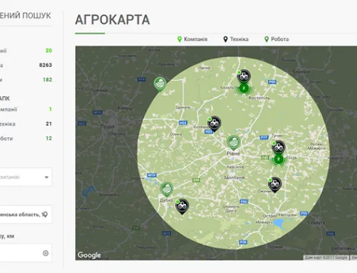Select the green marker outside the circle
This screenshot has height=273, width=357.
160,84
